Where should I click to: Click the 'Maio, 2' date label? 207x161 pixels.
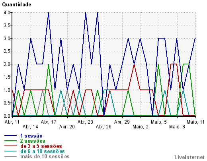point(141,127)
